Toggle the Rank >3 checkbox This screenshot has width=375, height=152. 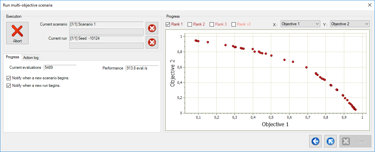click(234, 24)
